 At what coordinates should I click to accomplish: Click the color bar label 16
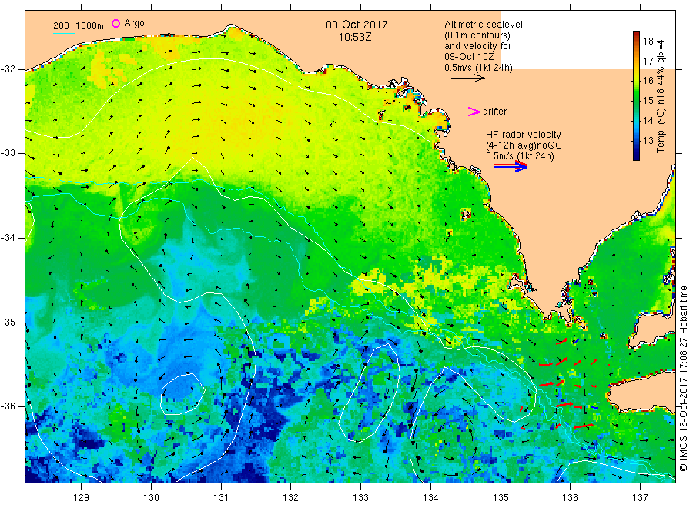pos(648,81)
